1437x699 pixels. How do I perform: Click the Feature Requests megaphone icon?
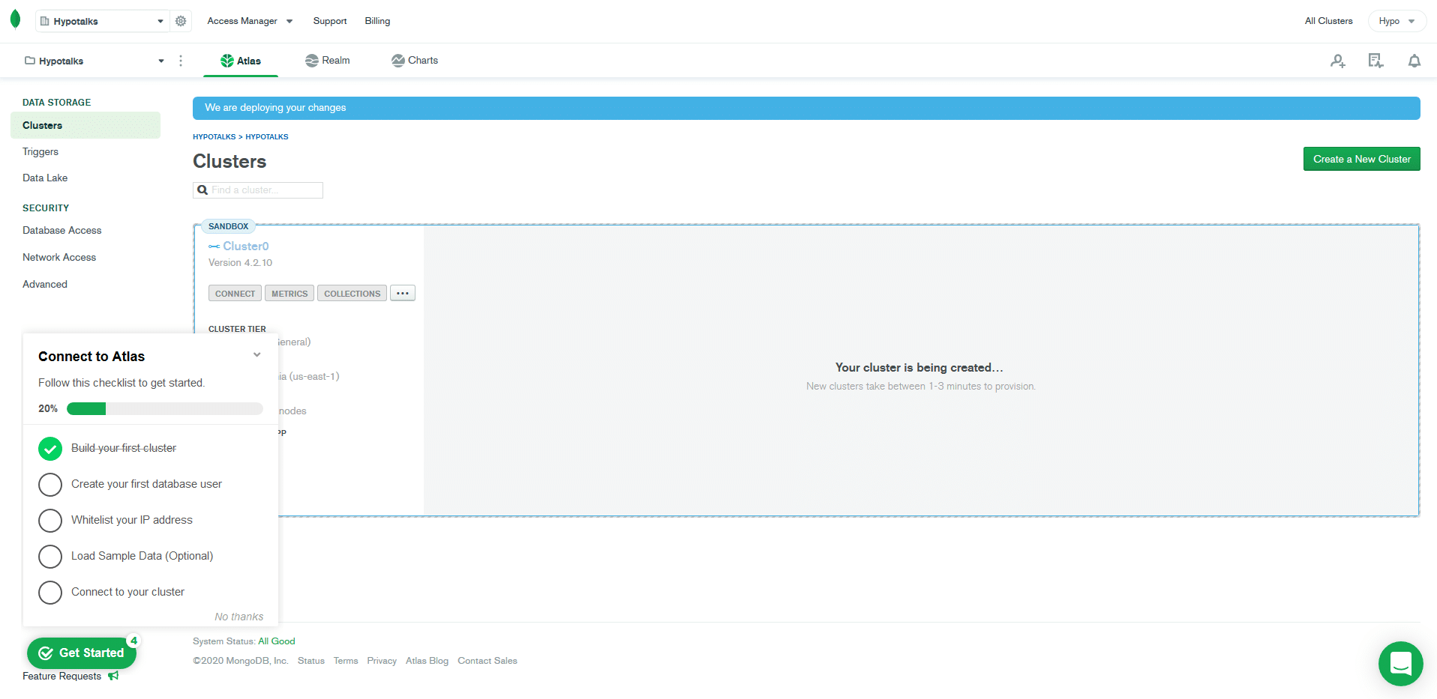click(x=113, y=676)
